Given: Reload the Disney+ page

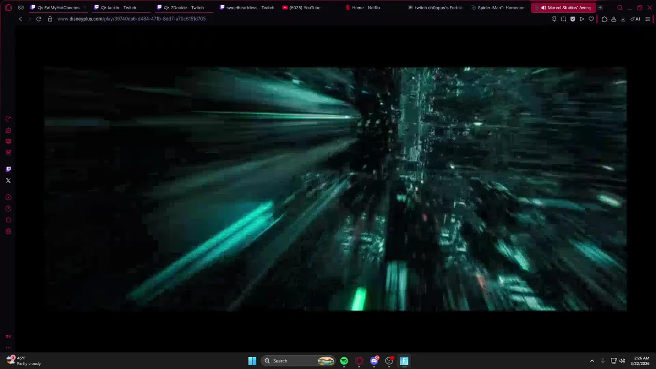Looking at the screenshot, I should [38, 19].
